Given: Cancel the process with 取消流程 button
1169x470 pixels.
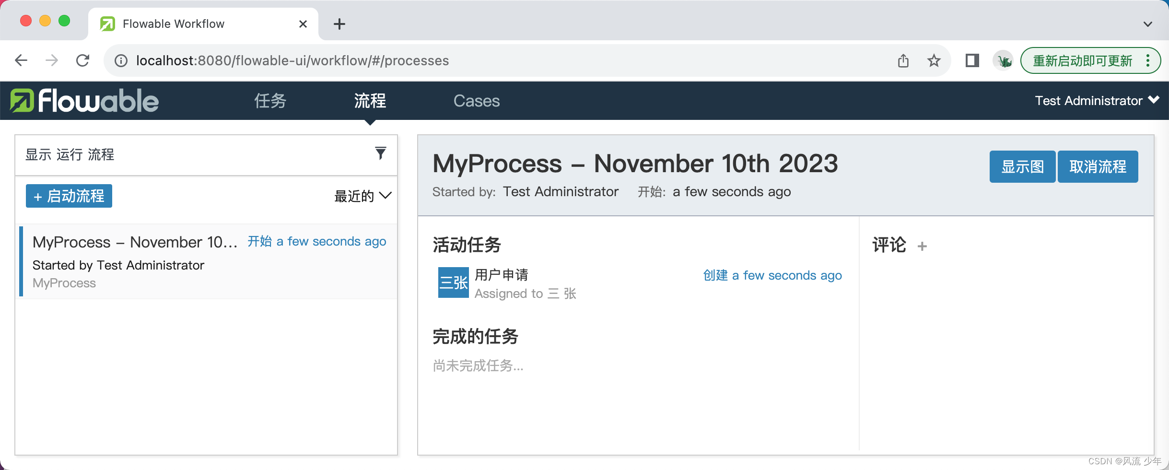Looking at the screenshot, I should [x=1098, y=166].
